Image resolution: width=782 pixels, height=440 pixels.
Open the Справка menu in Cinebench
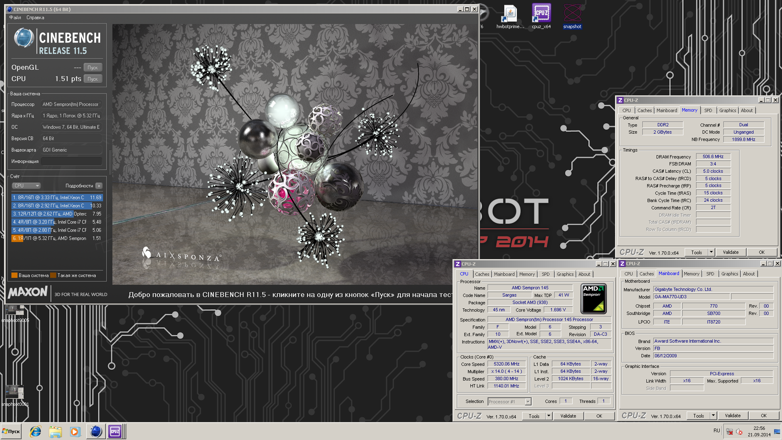pos(35,18)
